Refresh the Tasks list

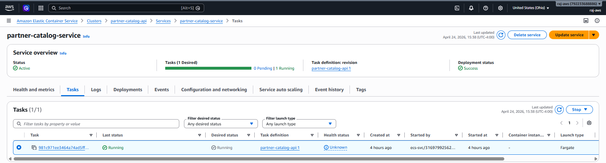pos(559,110)
